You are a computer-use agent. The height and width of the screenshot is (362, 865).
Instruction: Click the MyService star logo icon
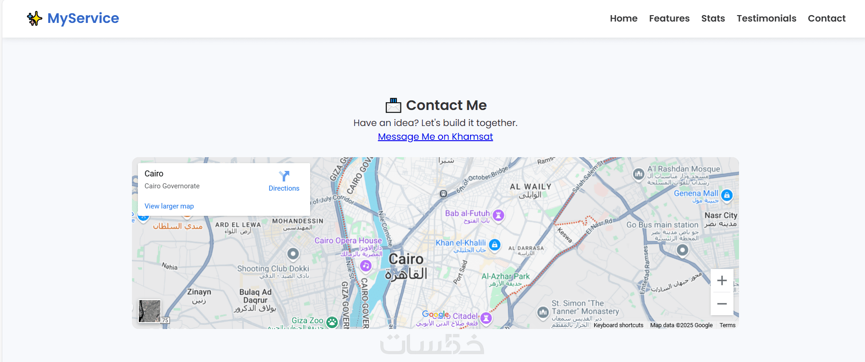(x=34, y=18)
